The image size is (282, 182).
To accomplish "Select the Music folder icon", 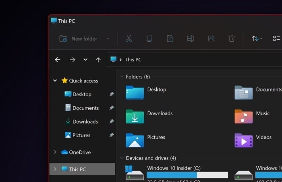I will coord(243,116).
